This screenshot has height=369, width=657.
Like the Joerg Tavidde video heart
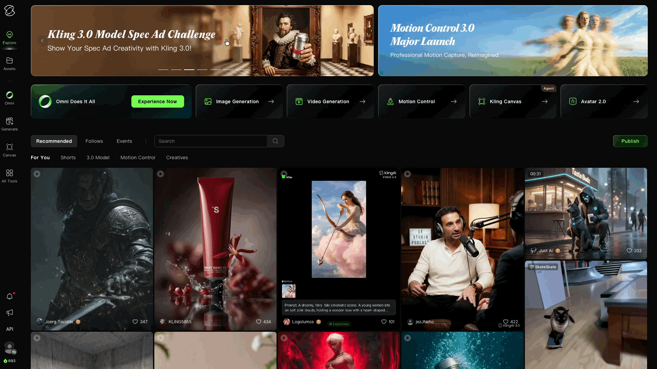click(x=135, y=322)
